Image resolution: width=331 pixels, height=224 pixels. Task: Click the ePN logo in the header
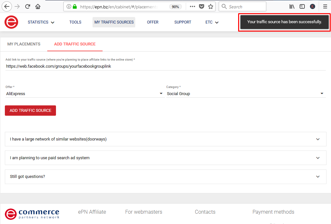[11, 22]
